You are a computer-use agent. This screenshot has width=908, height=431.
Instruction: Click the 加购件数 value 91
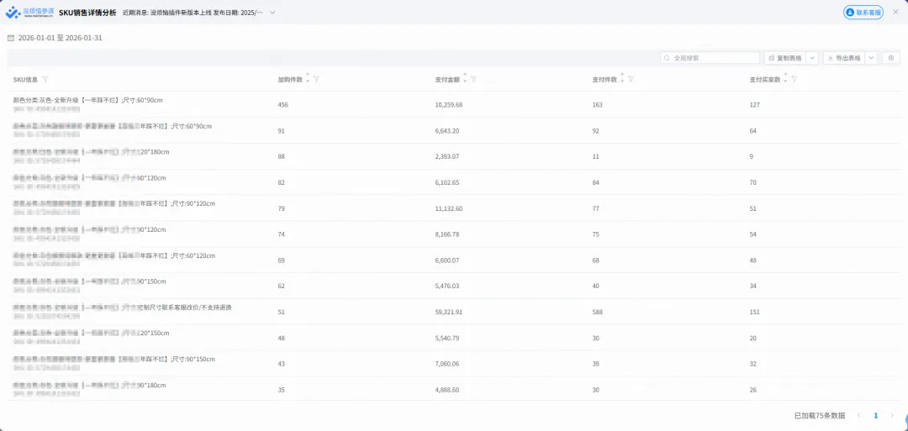[282, 131]
